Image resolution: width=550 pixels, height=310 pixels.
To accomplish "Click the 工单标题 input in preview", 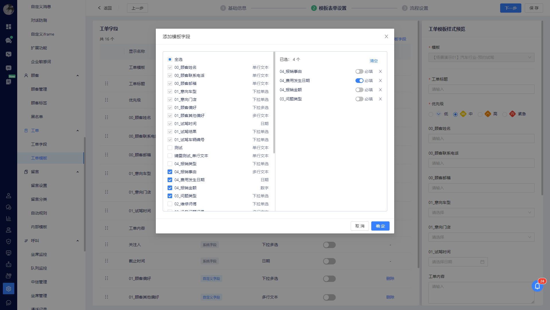I will coord(482,89).
